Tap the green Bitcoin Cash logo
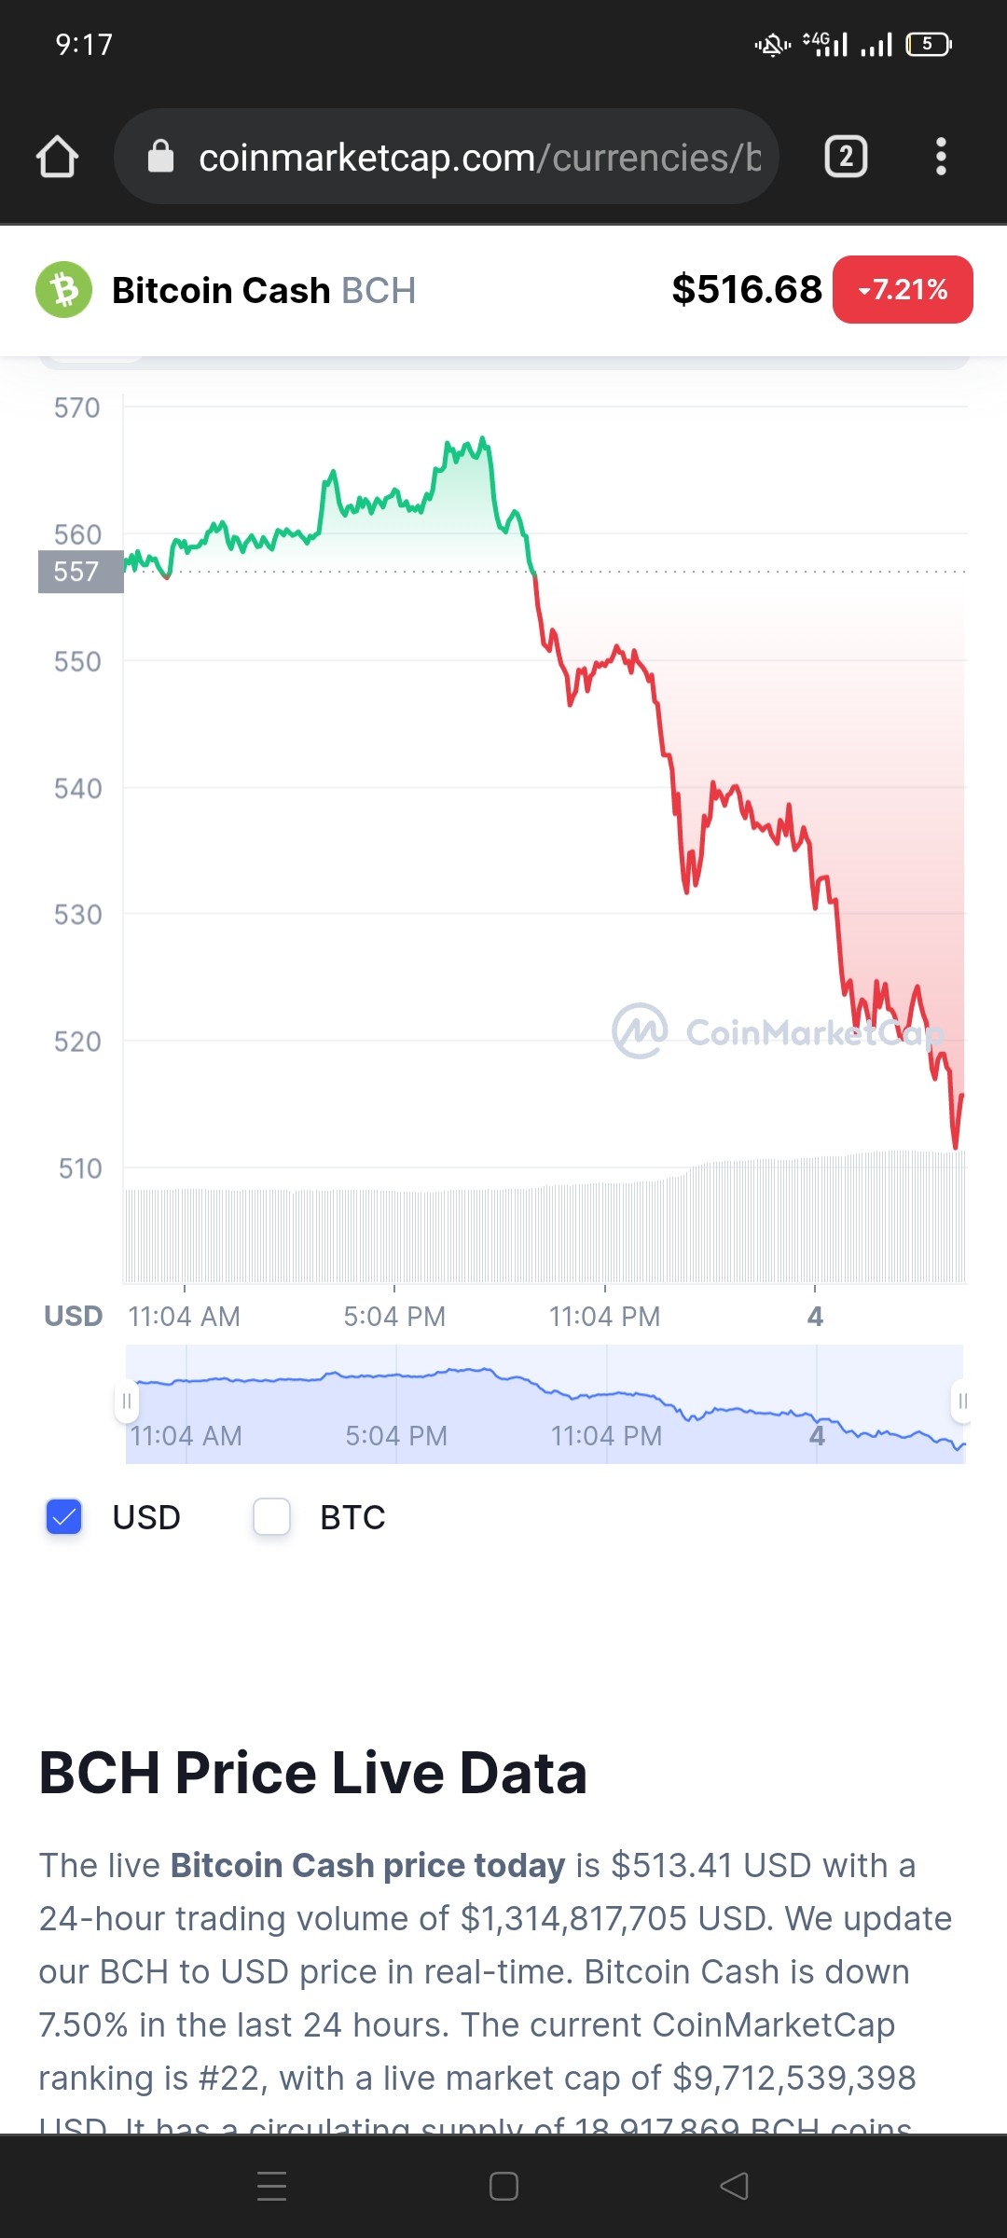This screenshot has height=2238, width=1007. [x=63, y=290]
